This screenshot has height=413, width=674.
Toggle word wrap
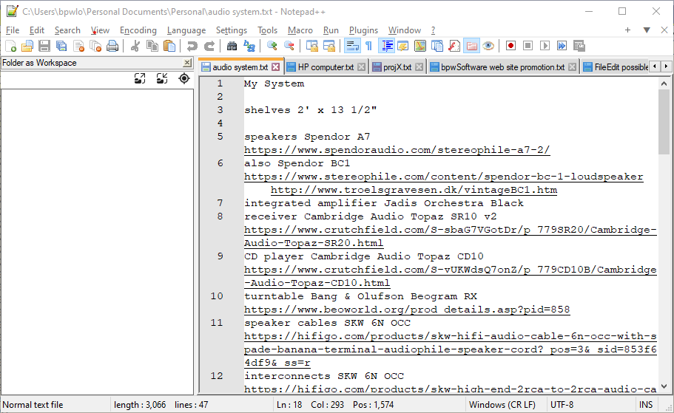pyautogui.click(x=352, y=46)
